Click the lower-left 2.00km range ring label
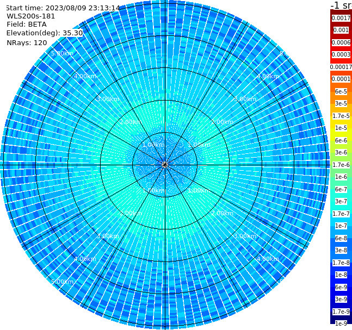This screenshot has width=352, height=330. coord(131,213)
